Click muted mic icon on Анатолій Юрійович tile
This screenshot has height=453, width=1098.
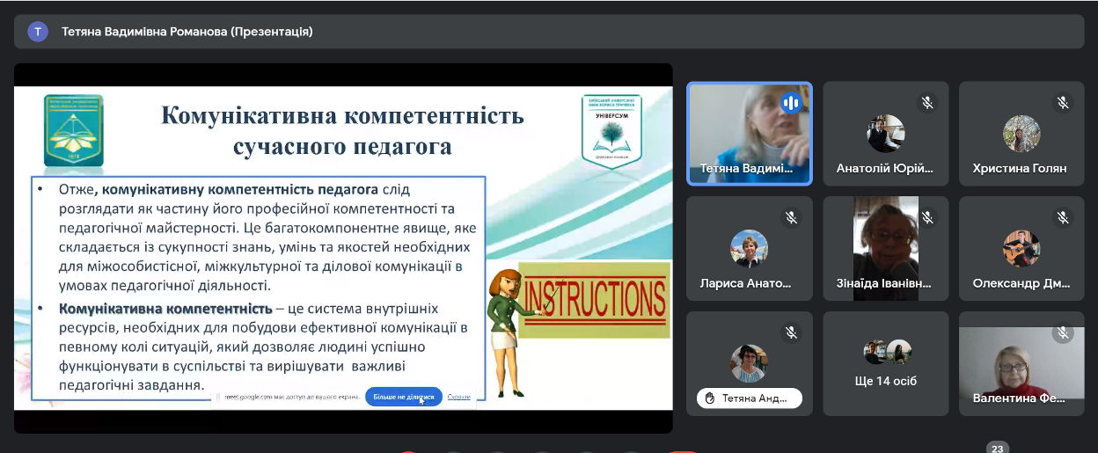click(x=926, y=103)
